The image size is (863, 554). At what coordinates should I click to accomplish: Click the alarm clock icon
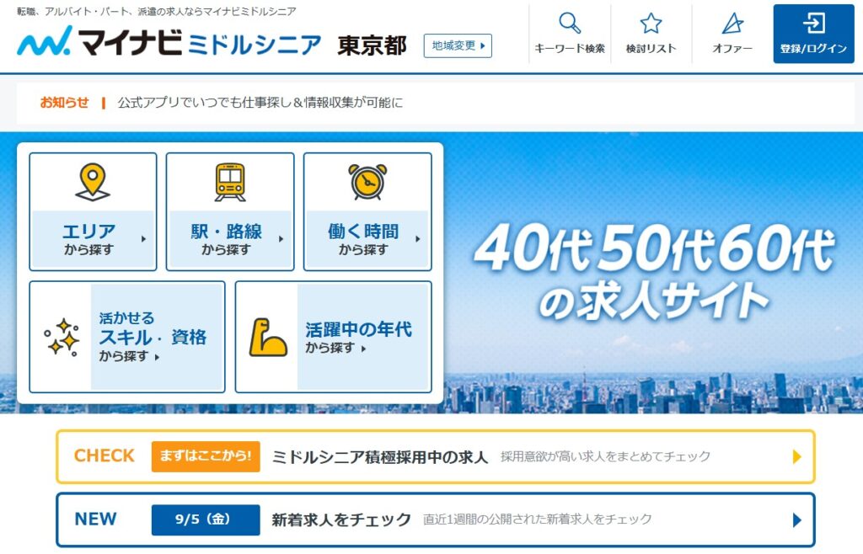[x=367, y=182]
